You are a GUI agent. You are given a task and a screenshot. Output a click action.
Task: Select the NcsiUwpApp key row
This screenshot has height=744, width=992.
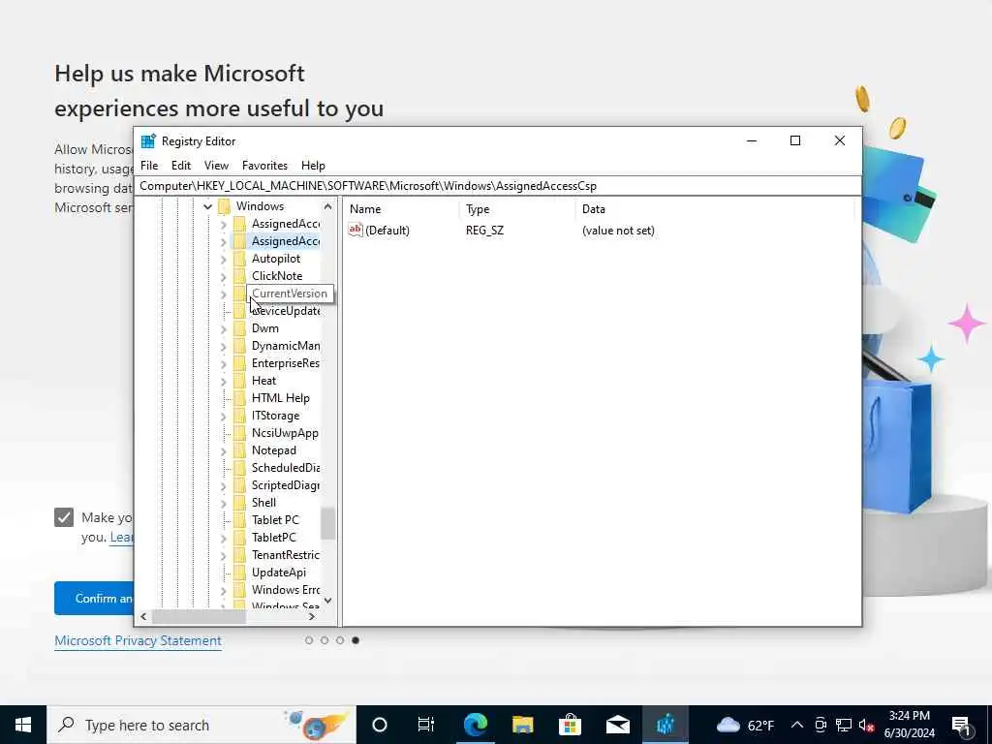[285, 433]
